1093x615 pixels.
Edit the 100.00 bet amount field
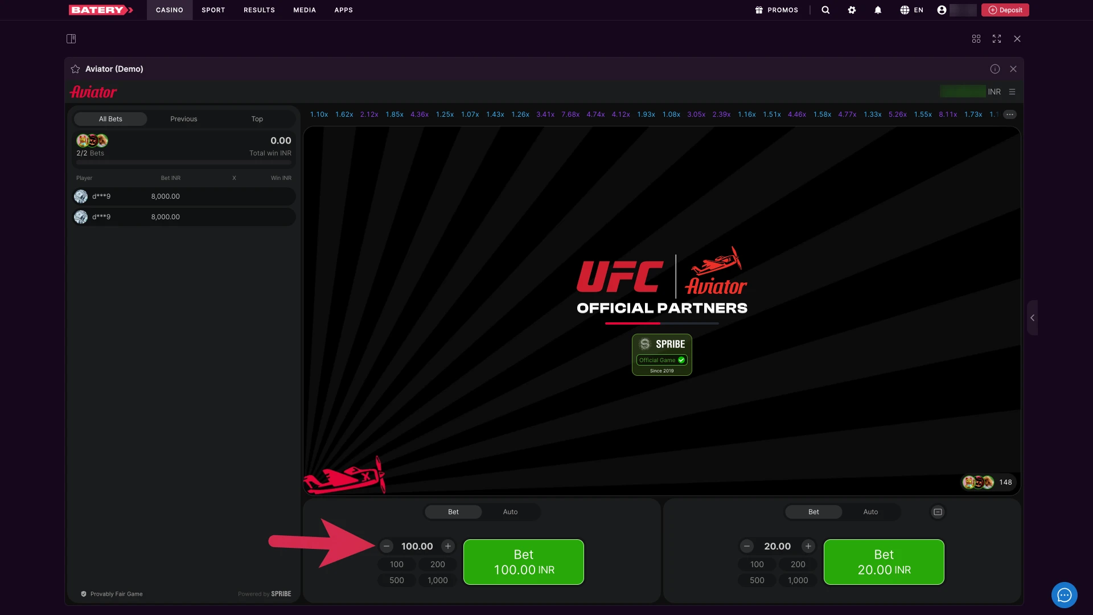pyautogui.click(x=417, y=546)
